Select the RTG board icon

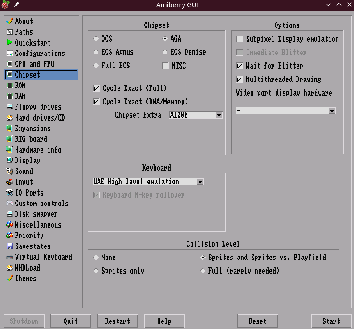pos(10,139)
